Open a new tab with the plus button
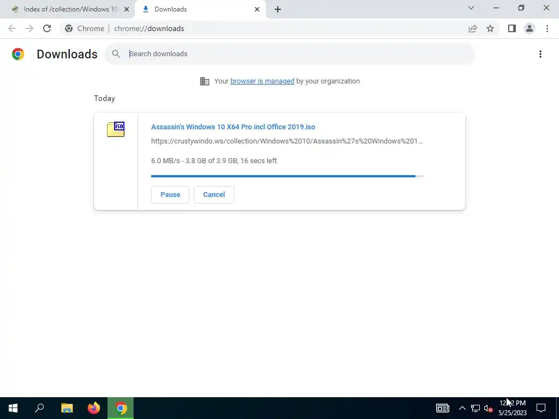The image size is (559, 419). point(278,9)
